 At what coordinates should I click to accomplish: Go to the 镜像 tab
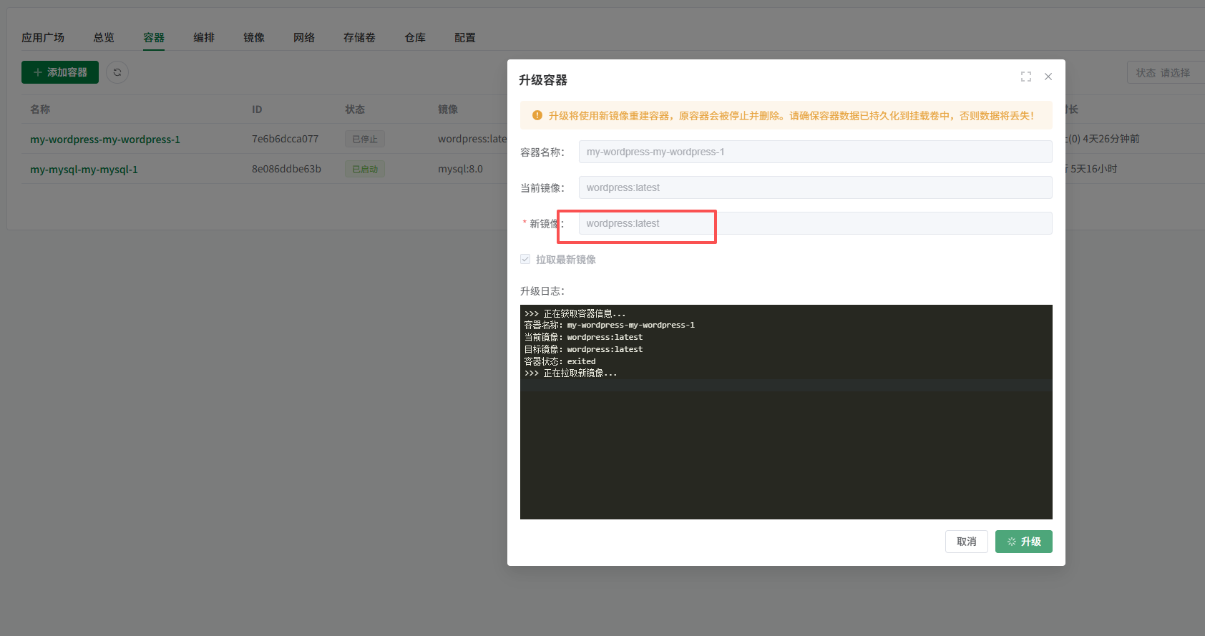coord(254,37)
